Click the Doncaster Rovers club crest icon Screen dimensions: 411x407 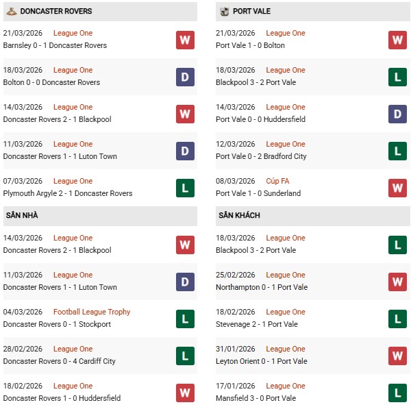click(10, 12)
